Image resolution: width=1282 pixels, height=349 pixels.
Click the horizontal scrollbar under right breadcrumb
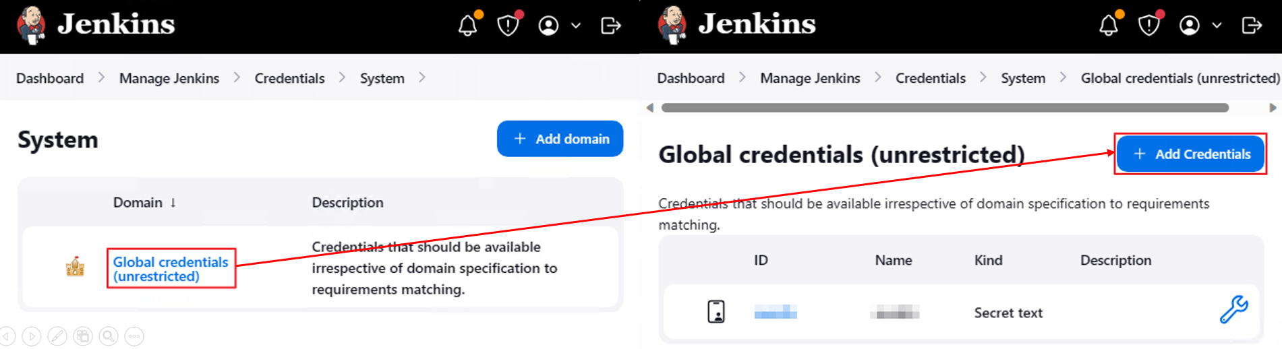(945, 108)
